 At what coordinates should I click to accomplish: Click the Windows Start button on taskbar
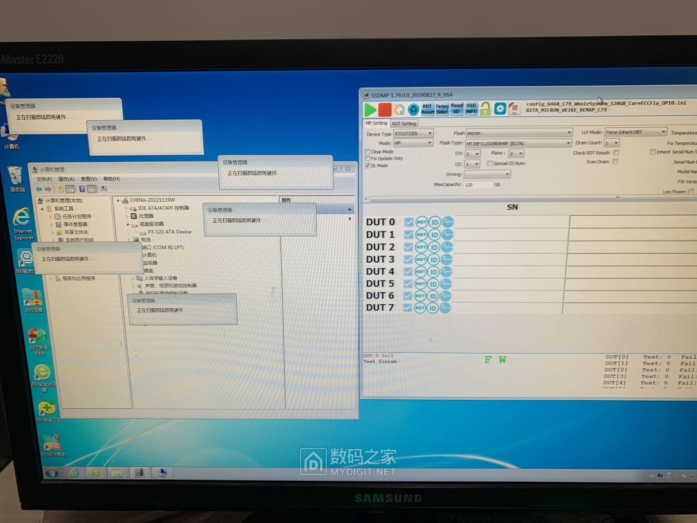click(52, 473)
